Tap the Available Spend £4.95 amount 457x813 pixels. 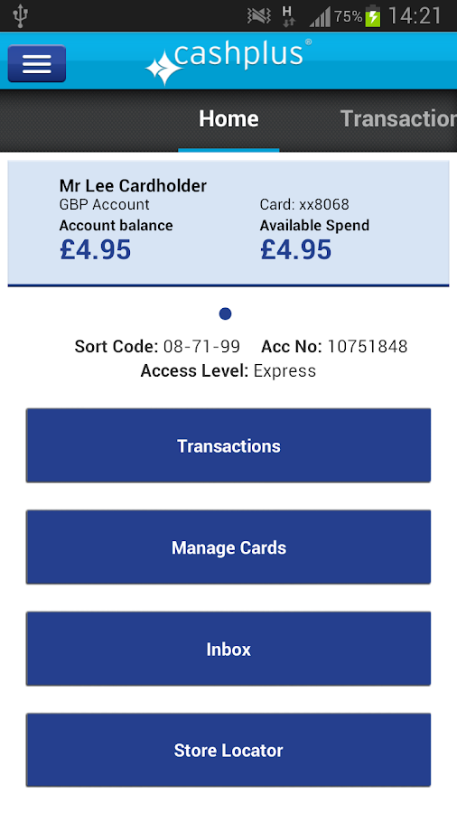tap(296, 250)
